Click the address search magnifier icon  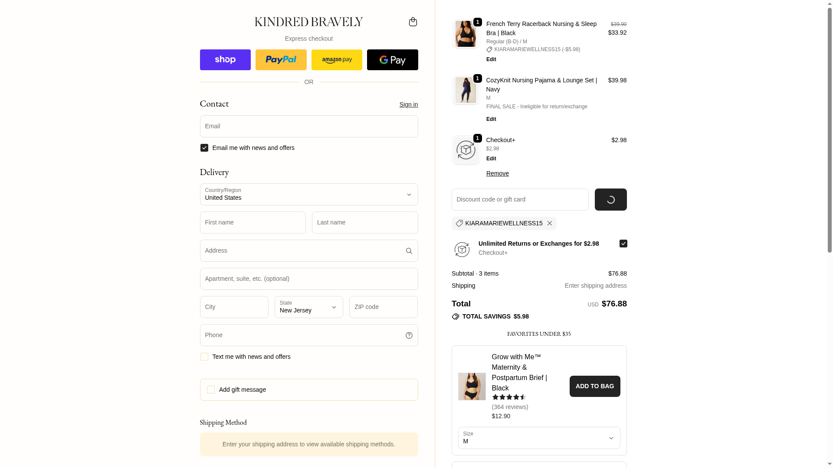(409, 251)
